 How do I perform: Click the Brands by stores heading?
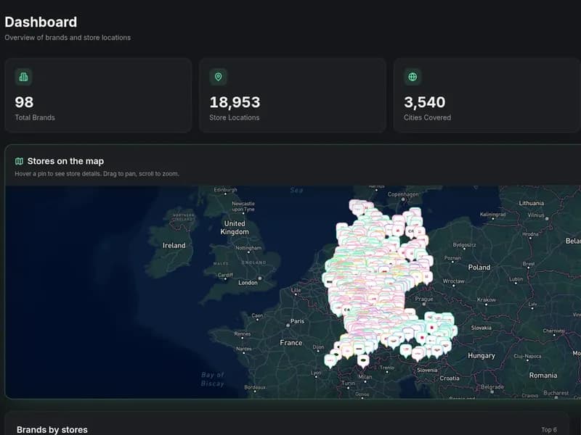tap(52, 430)
